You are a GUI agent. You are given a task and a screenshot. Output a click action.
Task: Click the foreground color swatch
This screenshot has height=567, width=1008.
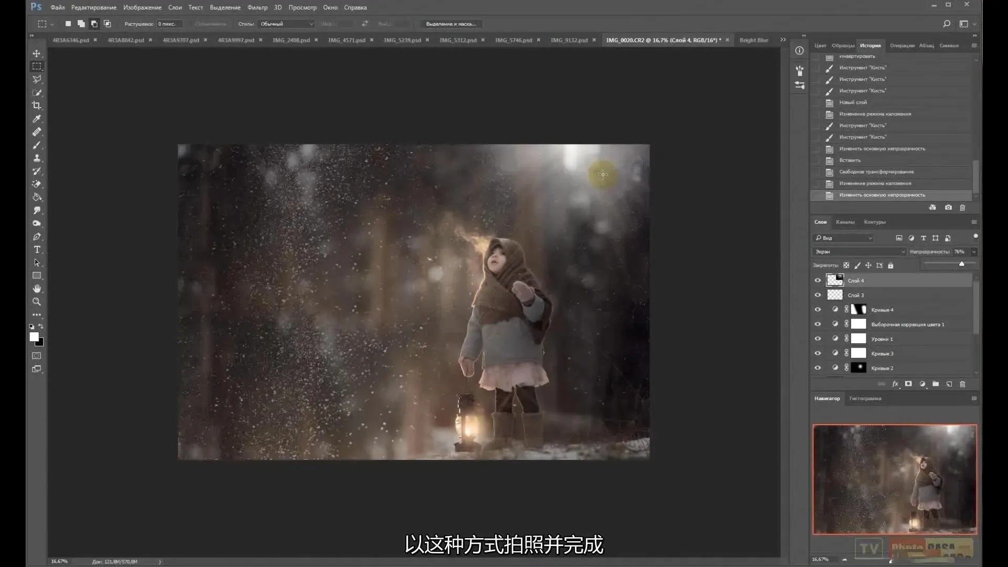[34, 337]
